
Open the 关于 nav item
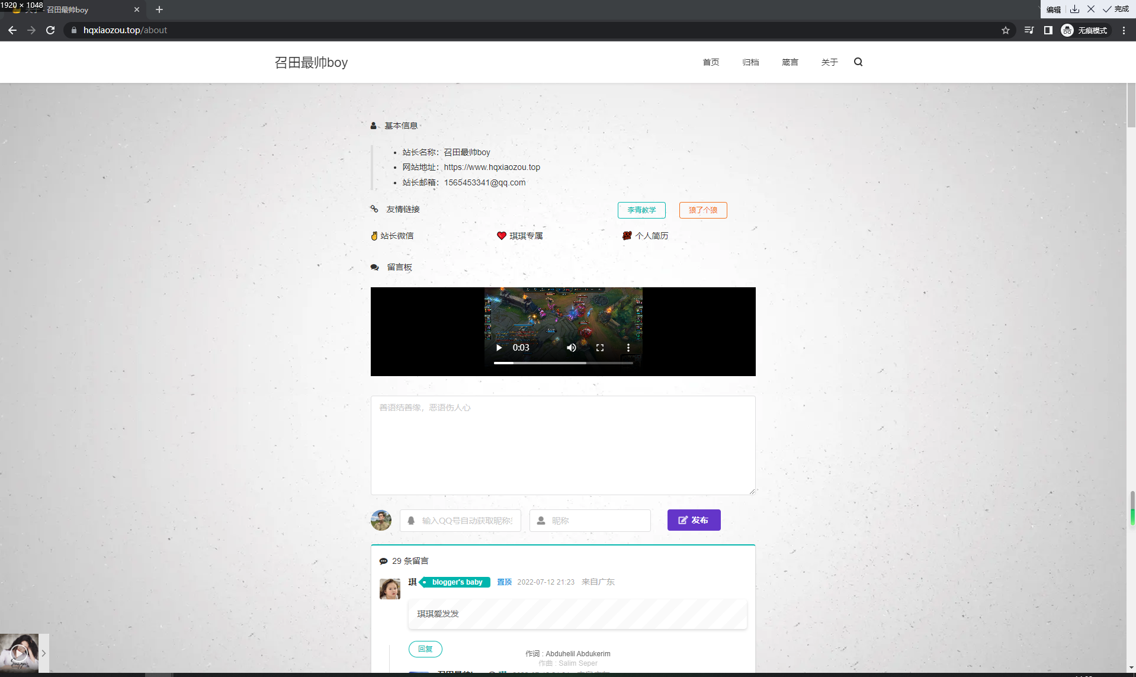click(829, 62)
